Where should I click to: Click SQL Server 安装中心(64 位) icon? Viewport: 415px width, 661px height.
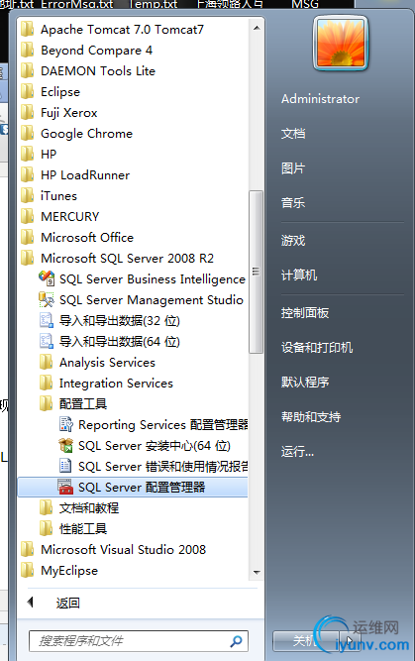65,445
